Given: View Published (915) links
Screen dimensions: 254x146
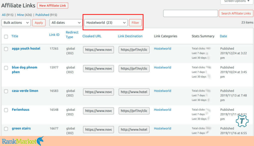Looking at the screenshot, I should 46,15.
